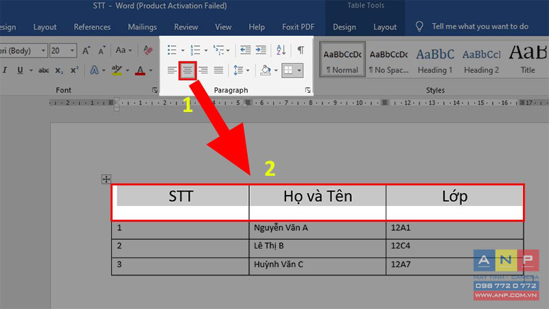Align text left
Image resolution: width=549 pixels, height=309 pixels.
172,71
